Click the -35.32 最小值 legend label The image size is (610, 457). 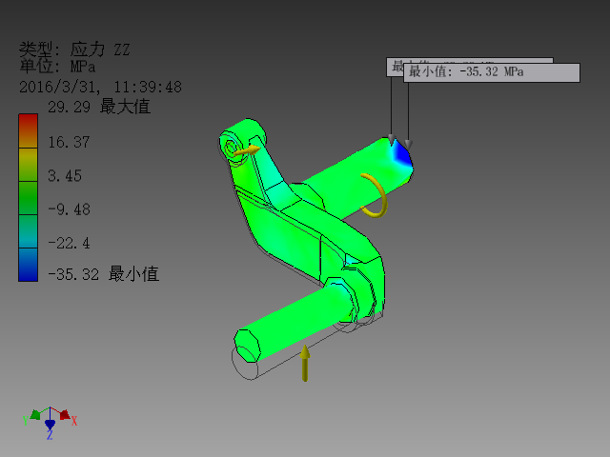pyautogui.click(x=103, y=274)
